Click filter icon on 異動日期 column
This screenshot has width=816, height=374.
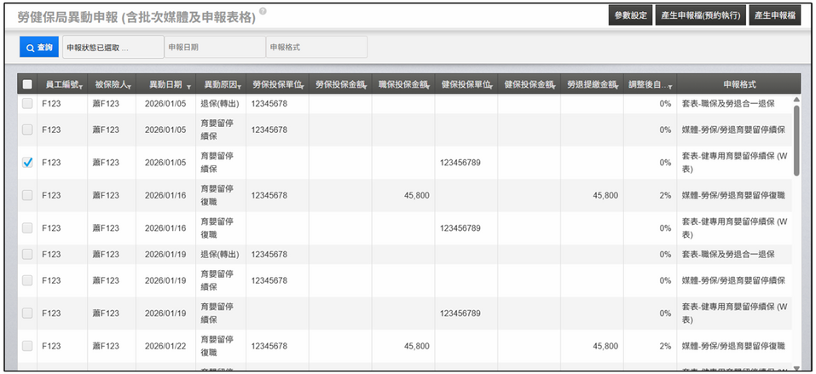(x=189, y=87)
